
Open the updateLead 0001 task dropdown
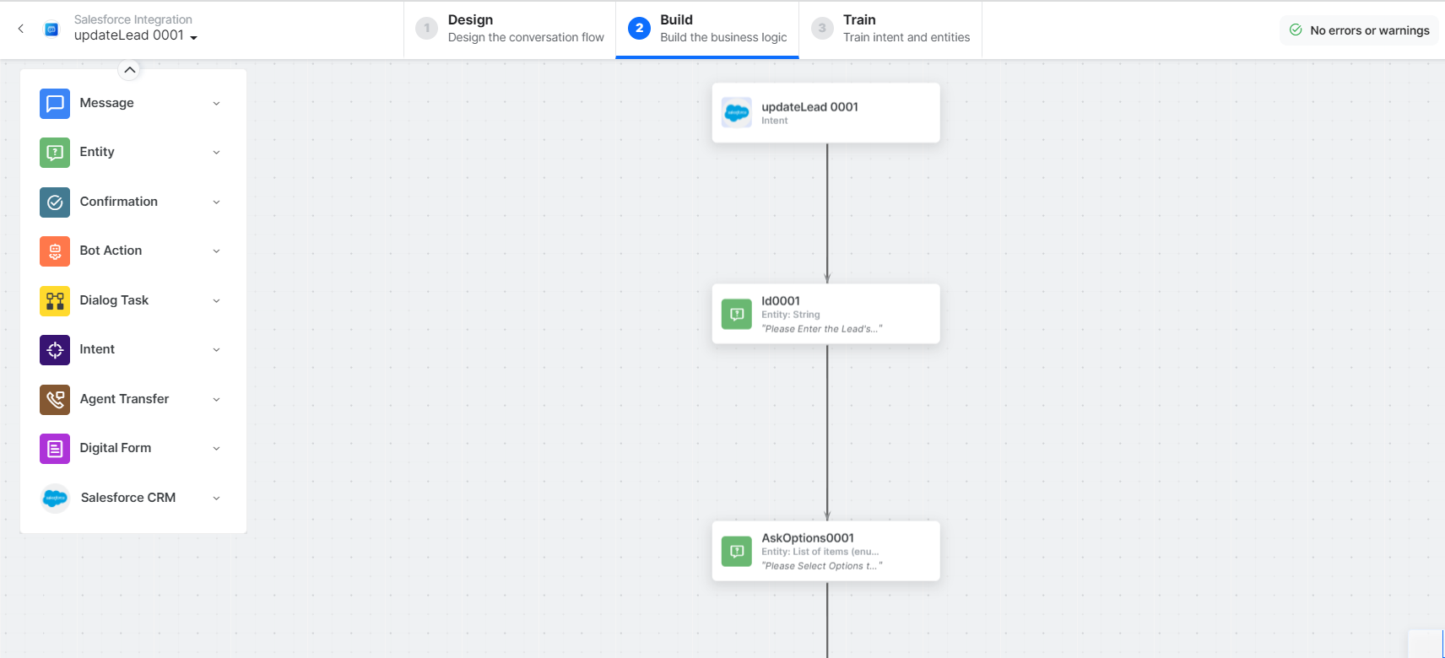tap(193, 37)
